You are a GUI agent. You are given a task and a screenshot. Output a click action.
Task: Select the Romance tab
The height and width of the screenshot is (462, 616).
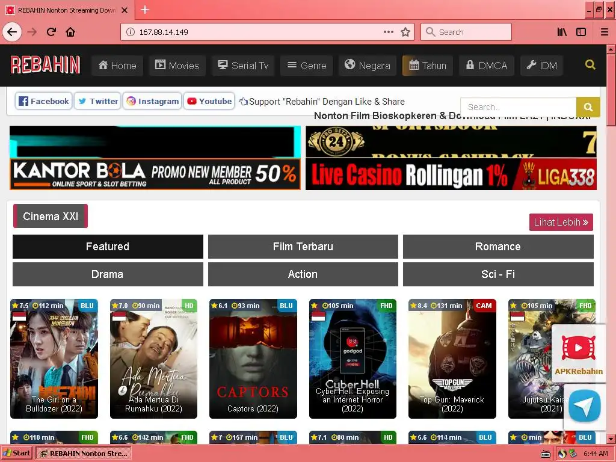tap(498, 246)
